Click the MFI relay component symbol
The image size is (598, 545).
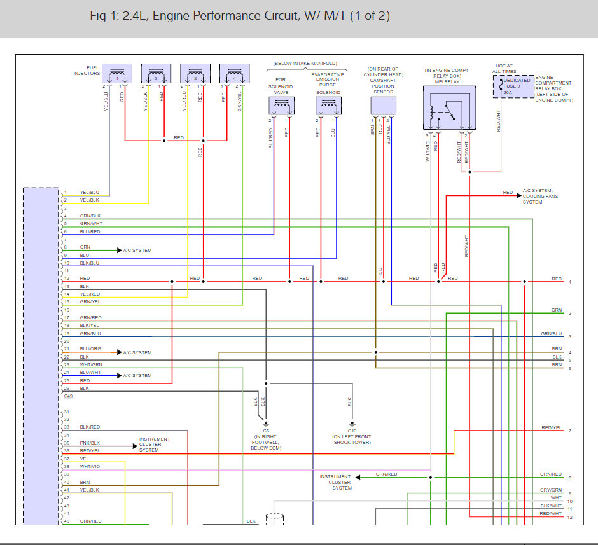tap(449, 107)
